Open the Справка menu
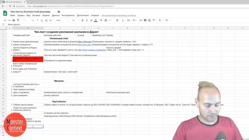The height and width of the screenshot is (140, 249). [95, 16]
